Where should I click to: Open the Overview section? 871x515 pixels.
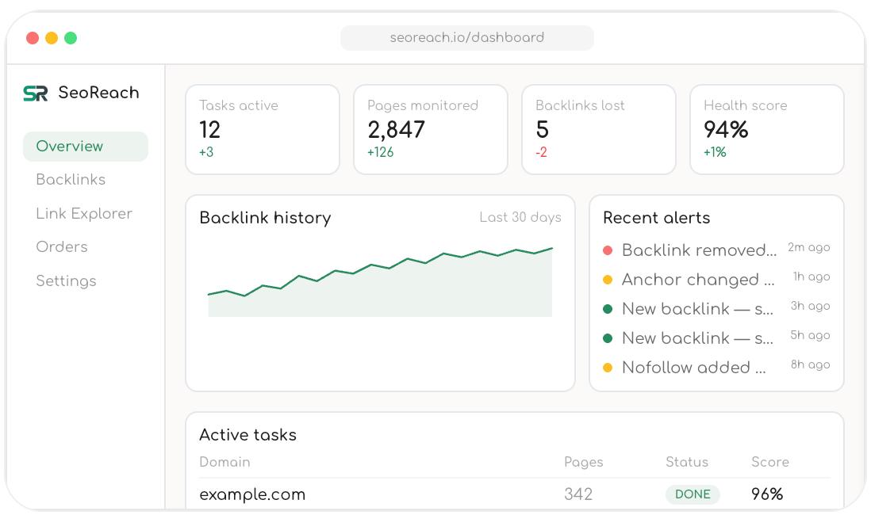pos(86,147)
